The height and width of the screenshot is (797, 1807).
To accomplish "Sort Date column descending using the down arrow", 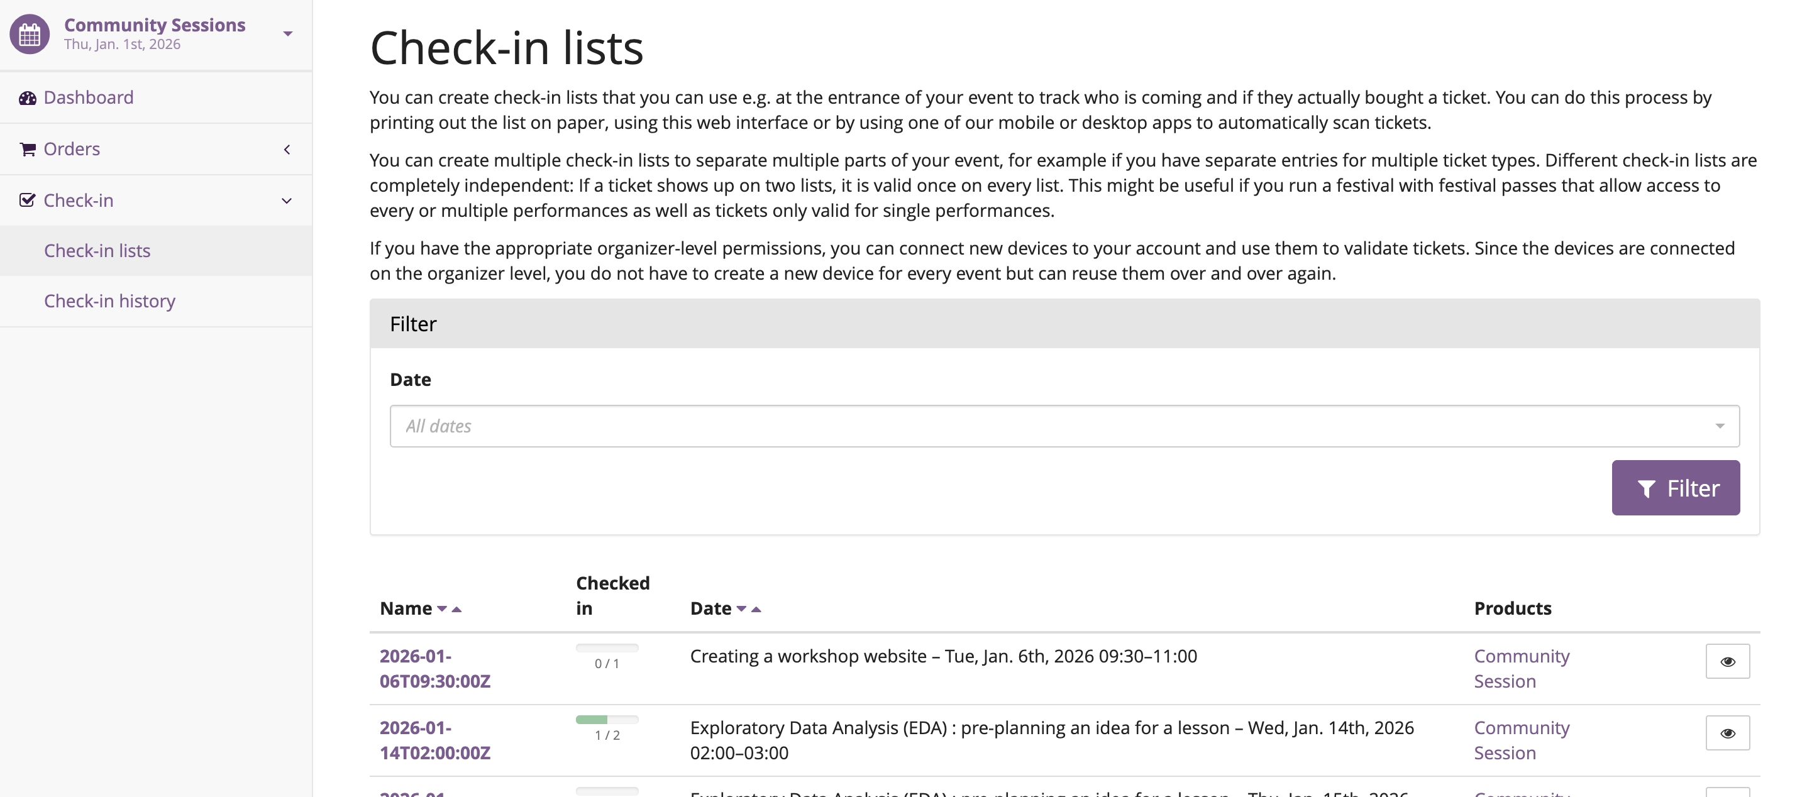I will 741,609.
